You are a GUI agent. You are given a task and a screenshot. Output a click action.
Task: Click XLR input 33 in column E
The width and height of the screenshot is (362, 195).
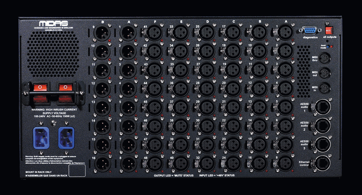(x=180, y=33)
